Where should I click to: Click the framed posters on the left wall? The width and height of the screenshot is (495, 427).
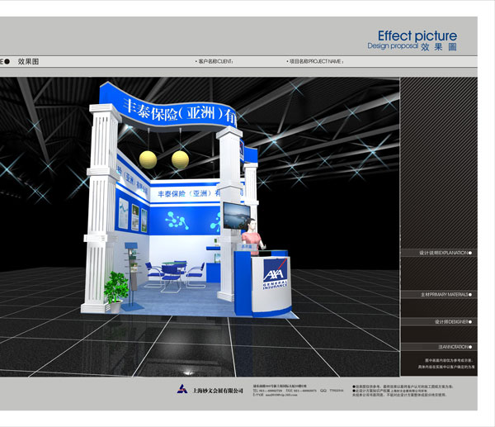pos(133,215)
